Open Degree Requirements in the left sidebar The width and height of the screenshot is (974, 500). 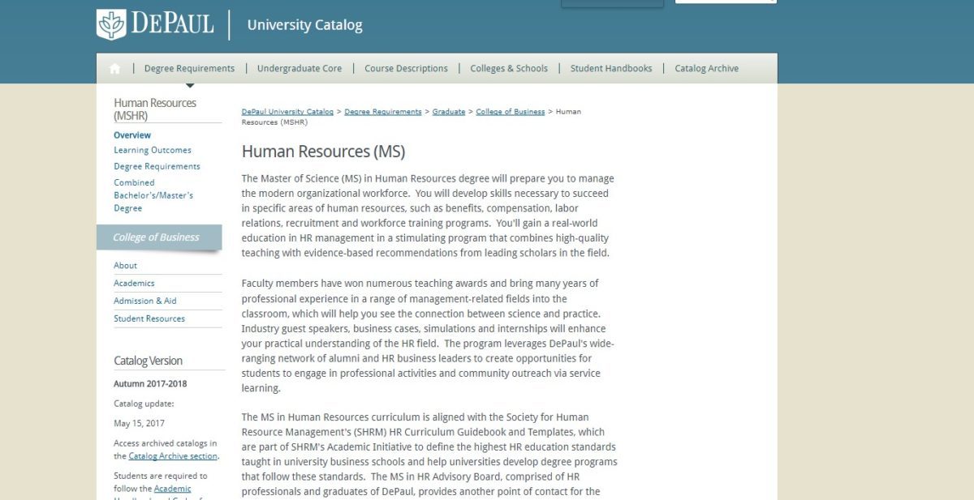click(x=157, y=166)
